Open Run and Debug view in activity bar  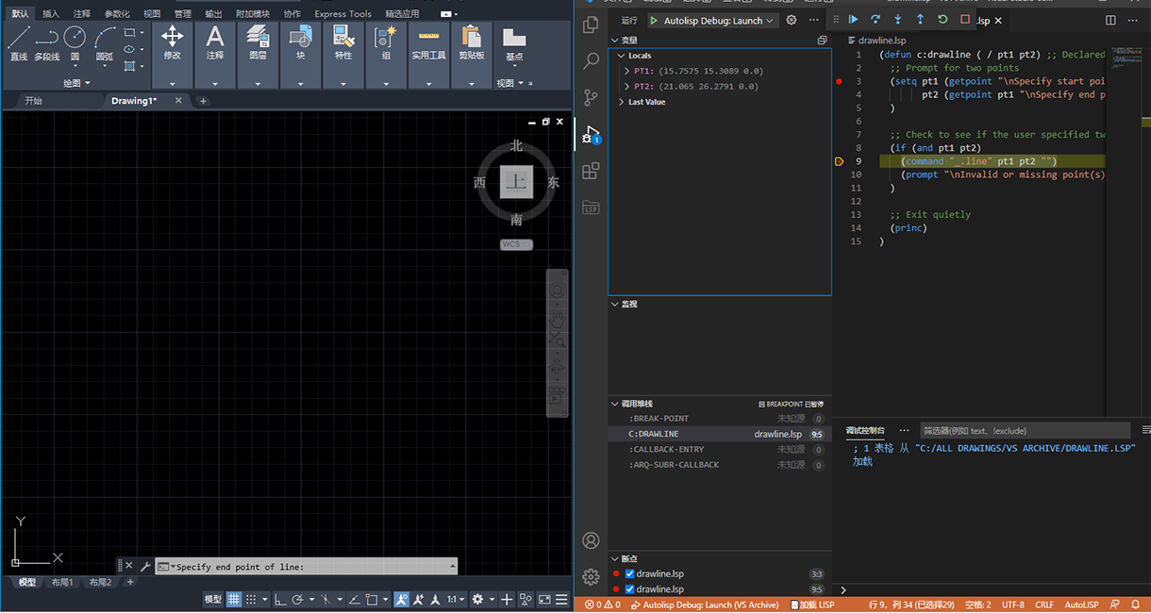pyautogui.click(x=591, y=135)
